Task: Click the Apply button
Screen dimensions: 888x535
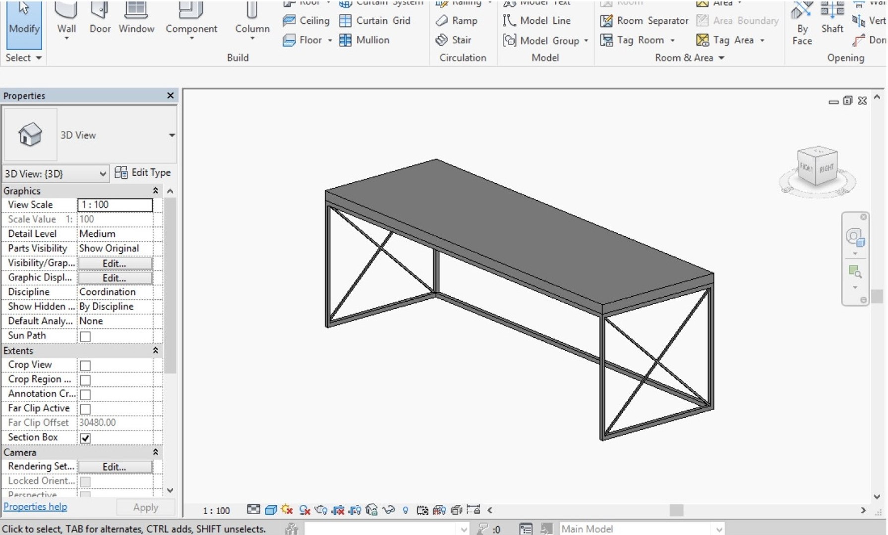Action: pos(145,507)
